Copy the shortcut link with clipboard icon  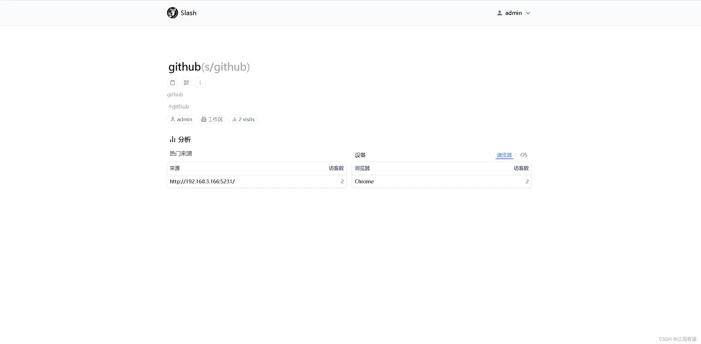click(x=173, y=83)
